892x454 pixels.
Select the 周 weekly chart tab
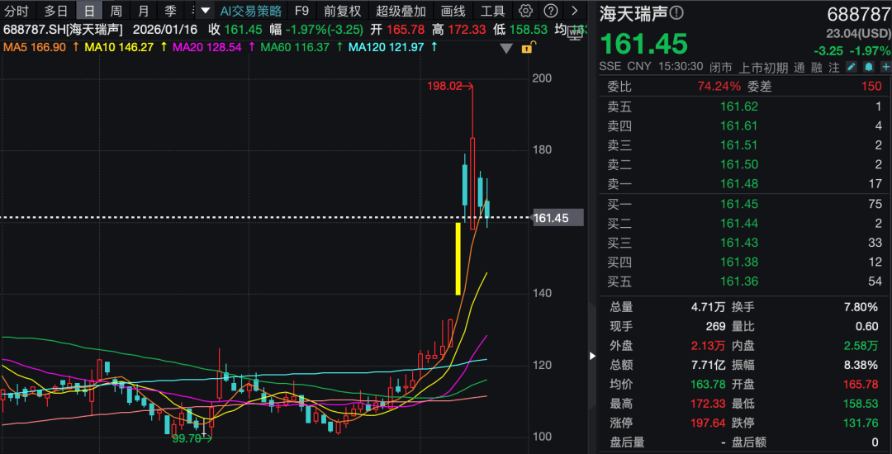tap(116, 11)
